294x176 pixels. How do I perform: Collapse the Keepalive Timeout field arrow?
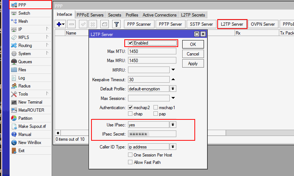point(173,79)
